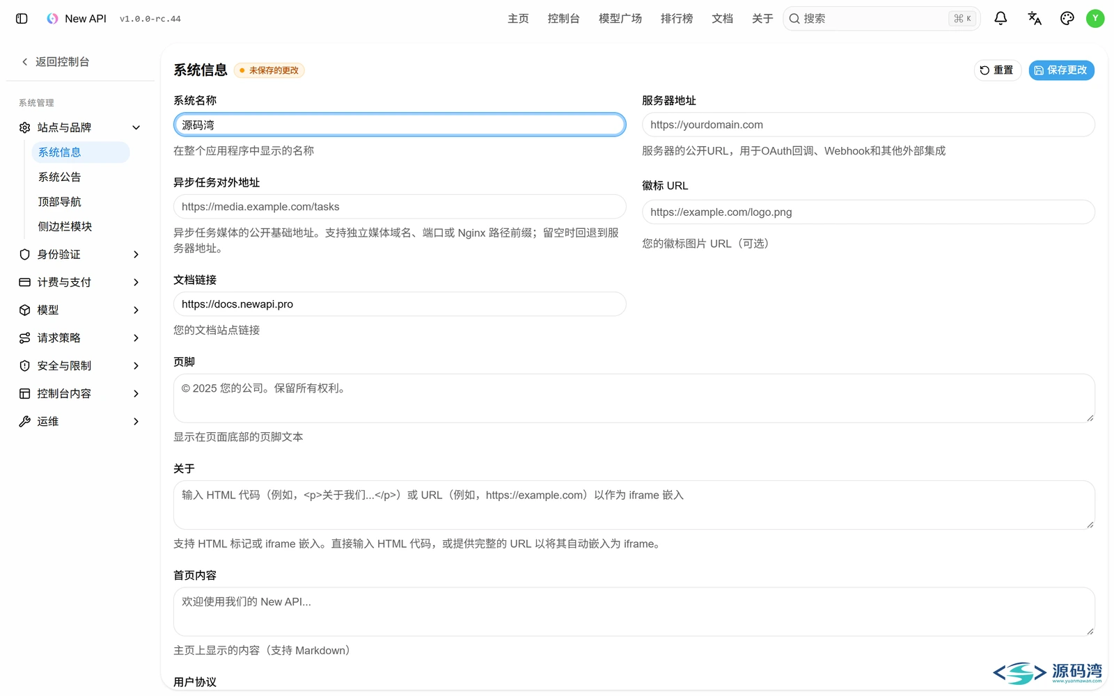The image size is (1114, 696).
Task: Click the layout icon beside 控制台内容
Action: pyautogui.click(x=25, y=394)
